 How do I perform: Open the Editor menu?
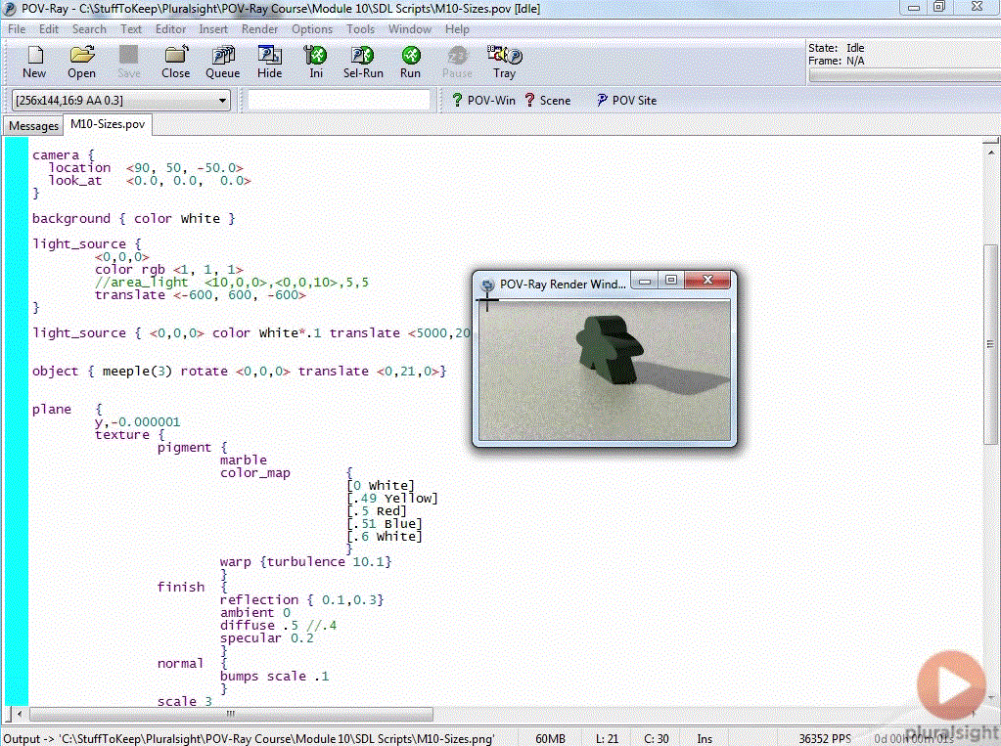170,29
